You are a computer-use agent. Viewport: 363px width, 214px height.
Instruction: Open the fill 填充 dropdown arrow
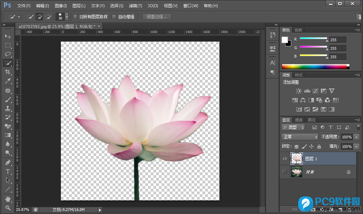tap(357, 147)
